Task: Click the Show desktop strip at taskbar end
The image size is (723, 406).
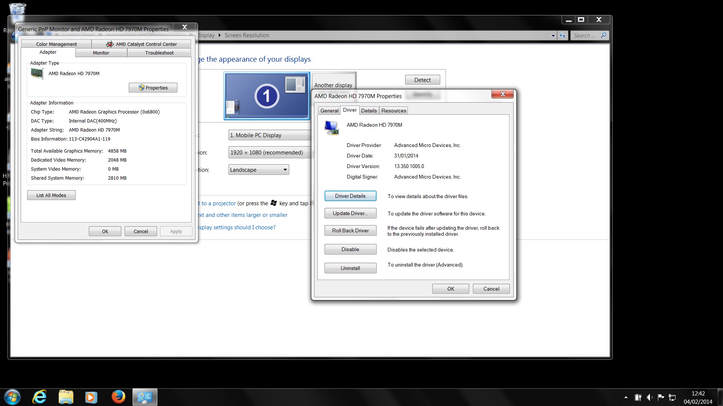Action: click(720, 397)
